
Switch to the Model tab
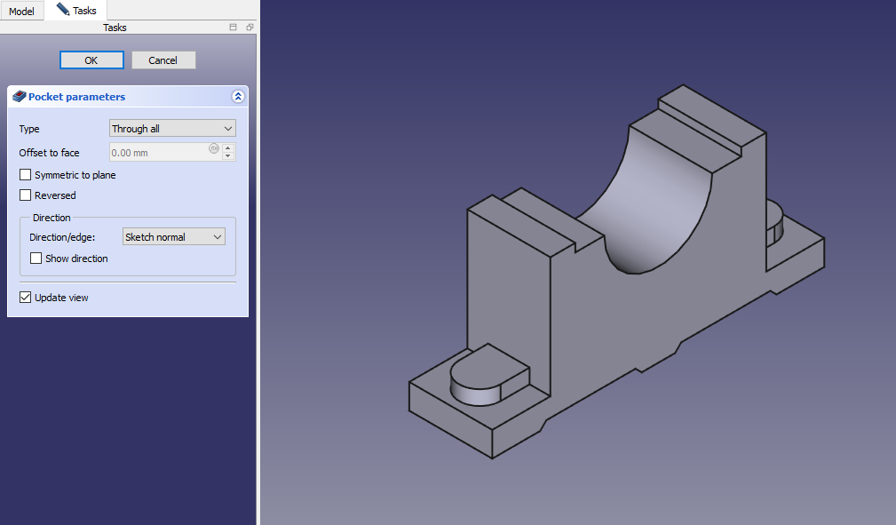coord(21,12)
